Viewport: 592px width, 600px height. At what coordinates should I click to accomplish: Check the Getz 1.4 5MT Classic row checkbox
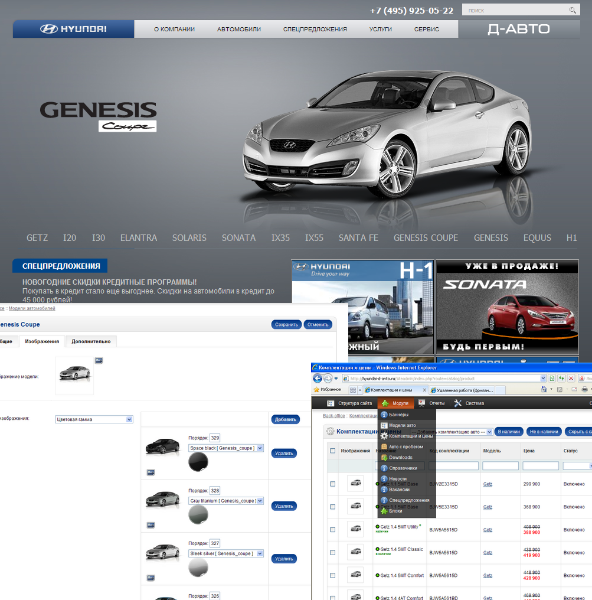[x=333, y=553]
